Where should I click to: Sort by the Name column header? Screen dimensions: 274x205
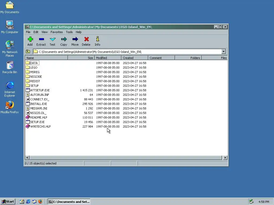coord(46,58)
